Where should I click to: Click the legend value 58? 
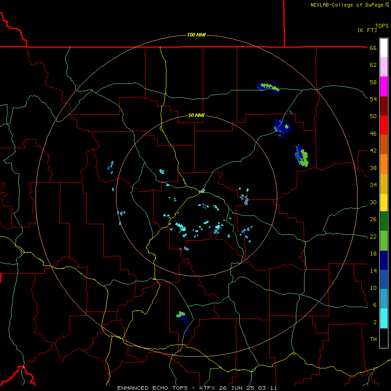(x=373, y=82)
